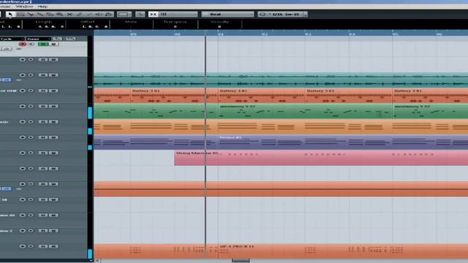The width and height of the screenshot is (468, 263).
Task: Toggle Read automation on String Machine track
Action: point(43,153)
